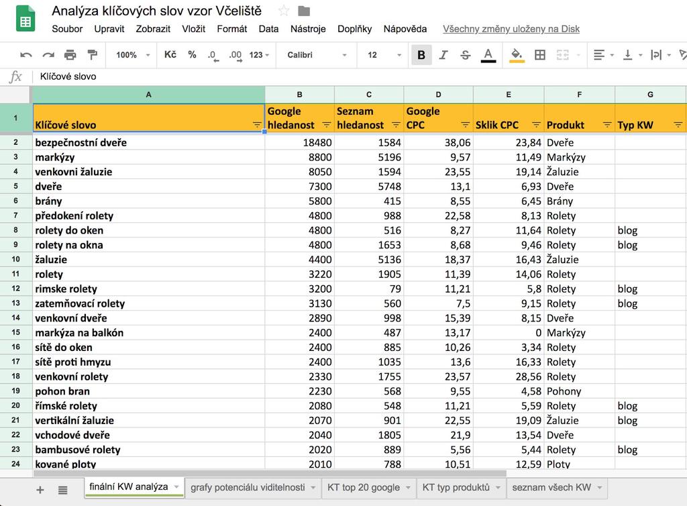Open filter for Sklik CPC column
Image resolution: width=687 pixels, height=506 pixels.
tap(536, 125)
